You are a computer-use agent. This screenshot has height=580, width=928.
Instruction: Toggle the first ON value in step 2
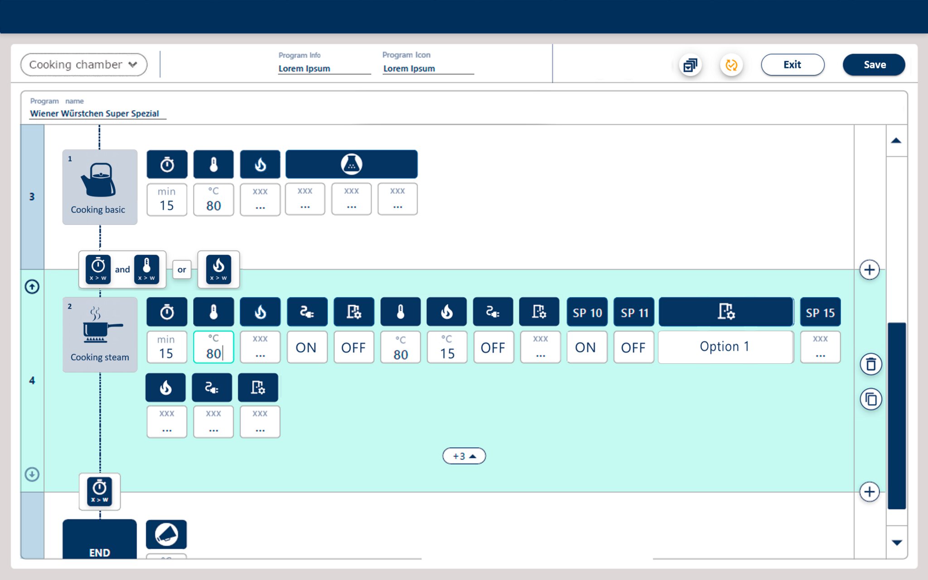tap(306, 348)
